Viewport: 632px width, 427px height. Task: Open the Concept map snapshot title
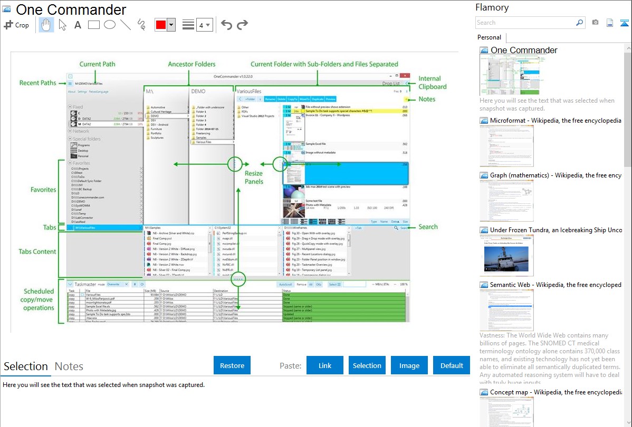(x=556, y=392)
